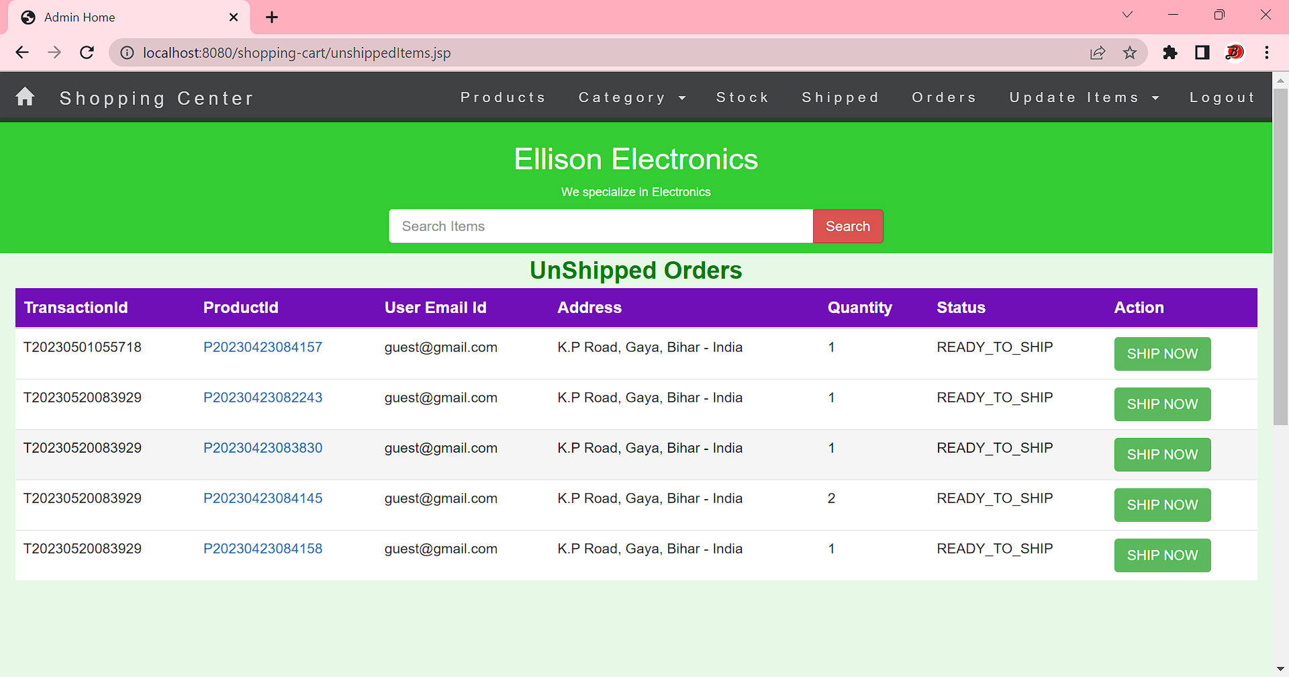This screenshot has width=1289, height=677.
Task: Click Logout in the navigation bar
Action: [1222, 97]
